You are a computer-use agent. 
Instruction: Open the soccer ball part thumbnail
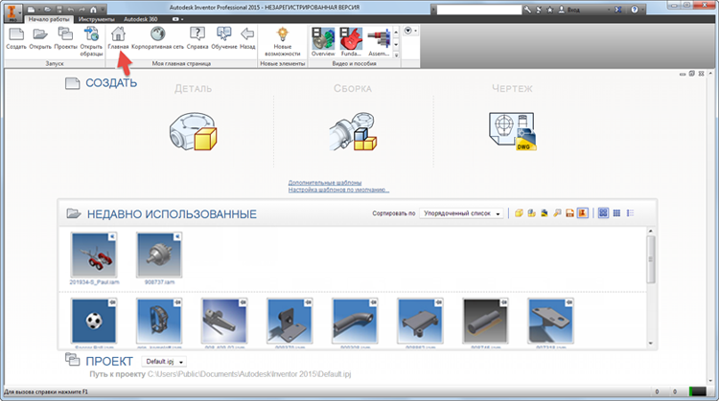[x=94, y=322]
